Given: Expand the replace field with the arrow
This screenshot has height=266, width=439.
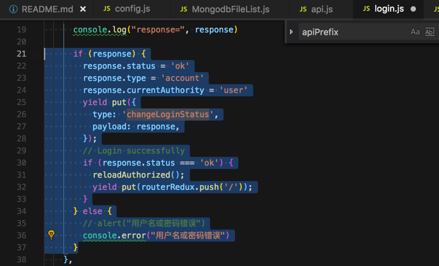Looking at the screenshot, I should pos(292,32).
